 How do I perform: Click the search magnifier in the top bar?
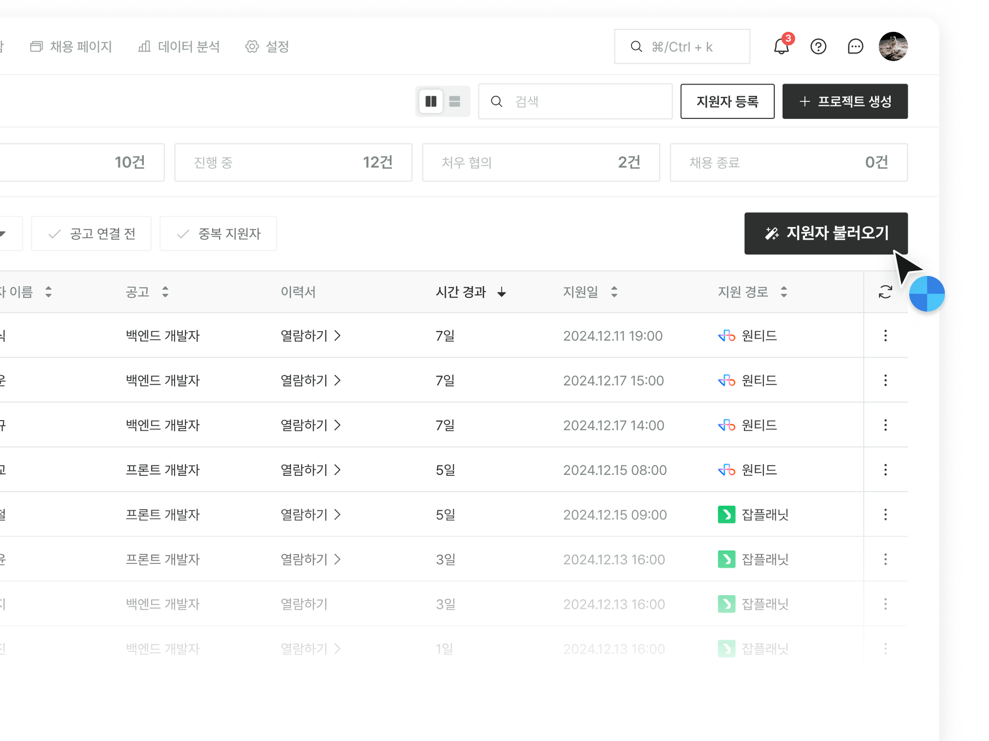(x=636, y=46)
